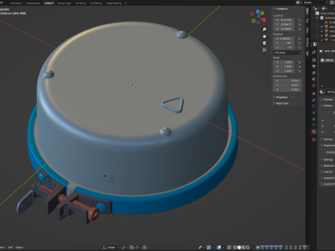The image size is (335, 251).
Task: Click the blue Z axis on the navigation gizmo
Action: coord(258,11)
